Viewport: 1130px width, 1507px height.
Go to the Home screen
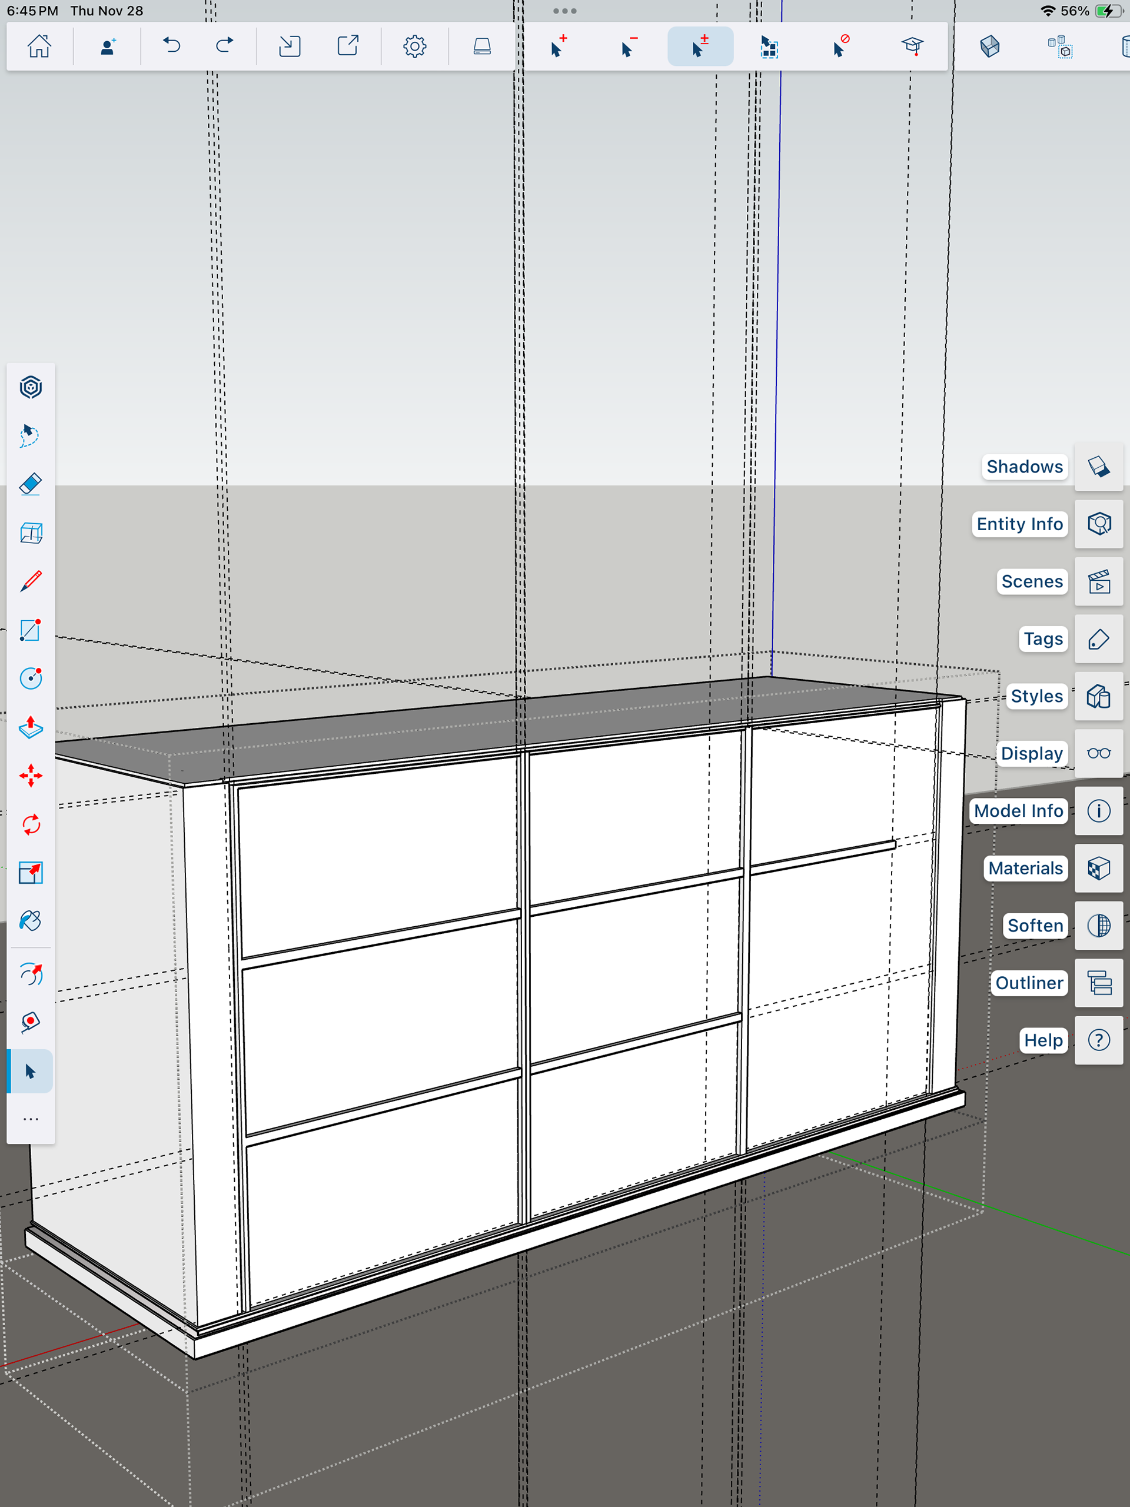[39, 46]
